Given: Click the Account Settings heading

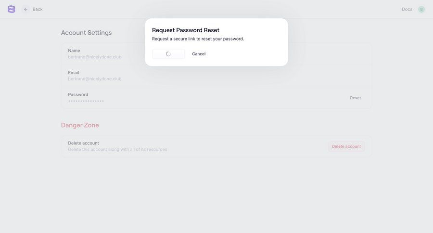Looking at the screenshot, I should pos(86,33).
